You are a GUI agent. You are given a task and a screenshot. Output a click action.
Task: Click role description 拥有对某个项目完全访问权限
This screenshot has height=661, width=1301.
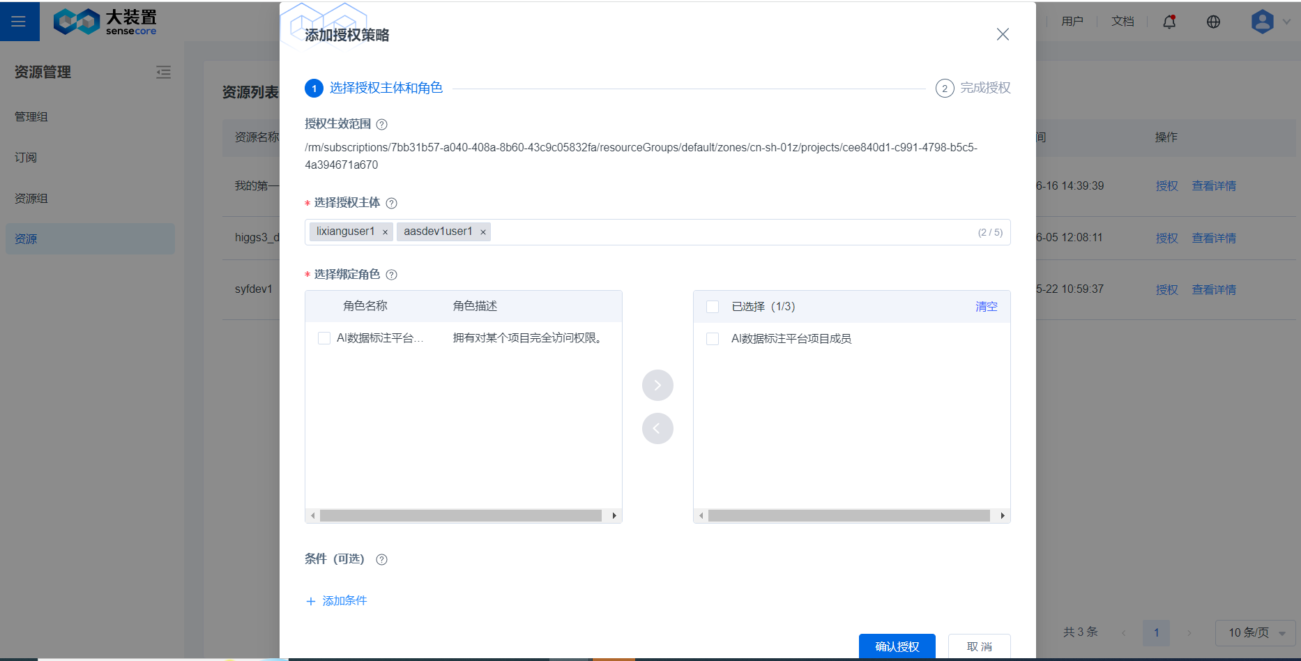[x=528, y=338]
